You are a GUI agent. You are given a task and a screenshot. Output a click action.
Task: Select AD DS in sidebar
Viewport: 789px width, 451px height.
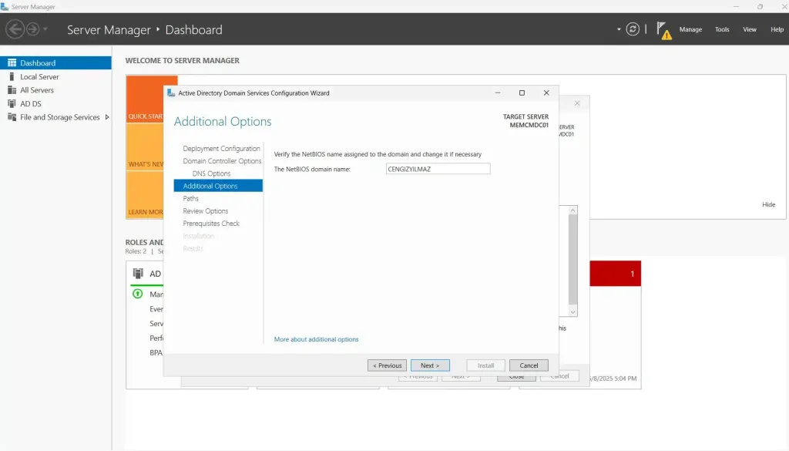tap(30, 103)
